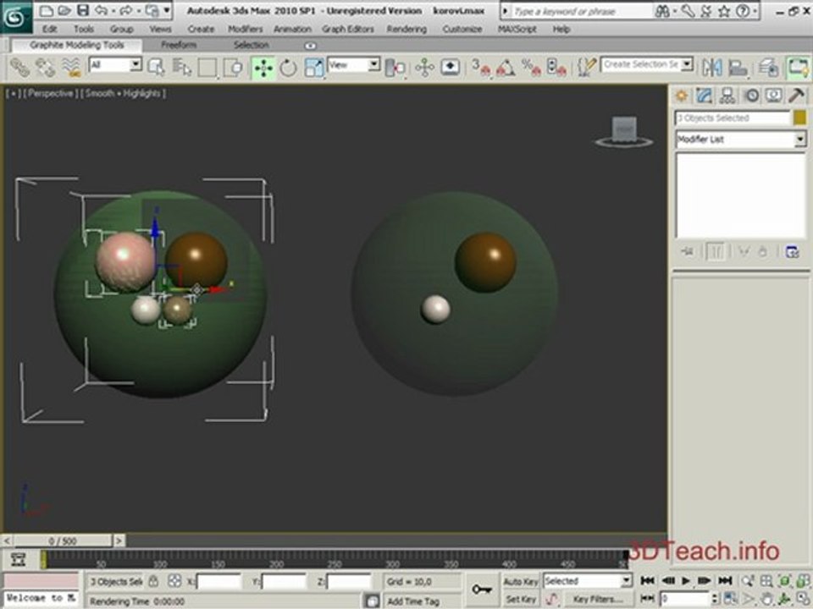Open the Views menu

160,29
